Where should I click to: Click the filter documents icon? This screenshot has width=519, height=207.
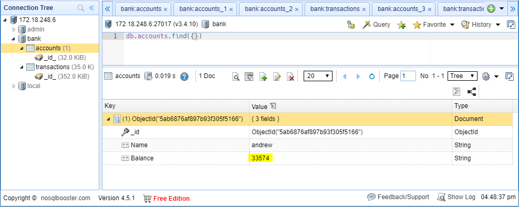tap(249, 77)
